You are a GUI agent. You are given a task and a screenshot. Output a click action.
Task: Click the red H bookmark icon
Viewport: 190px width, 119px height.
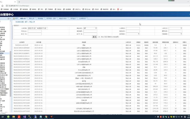tap(118, 9)
